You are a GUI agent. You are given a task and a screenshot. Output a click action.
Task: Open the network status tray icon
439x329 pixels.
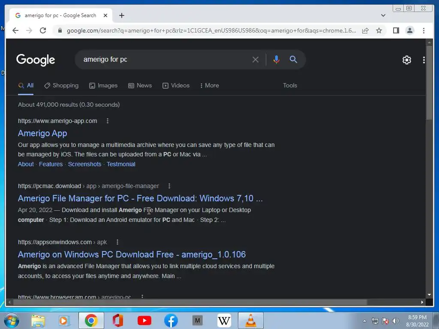[x=375, y=321]
